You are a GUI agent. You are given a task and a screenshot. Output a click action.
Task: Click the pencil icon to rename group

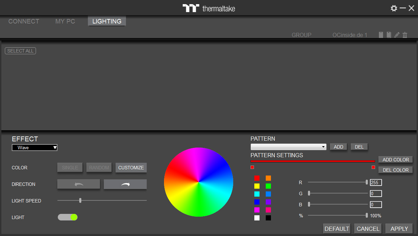pos(397,35)
